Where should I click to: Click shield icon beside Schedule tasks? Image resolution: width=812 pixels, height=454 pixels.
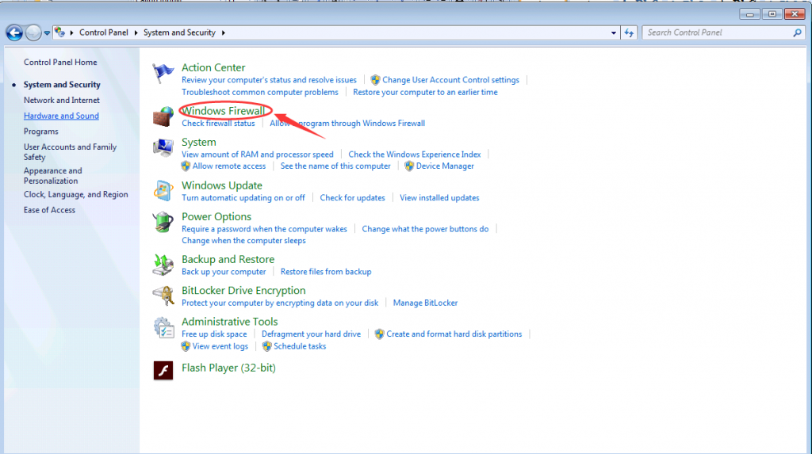pyautogui.click(x=266, y=346)
